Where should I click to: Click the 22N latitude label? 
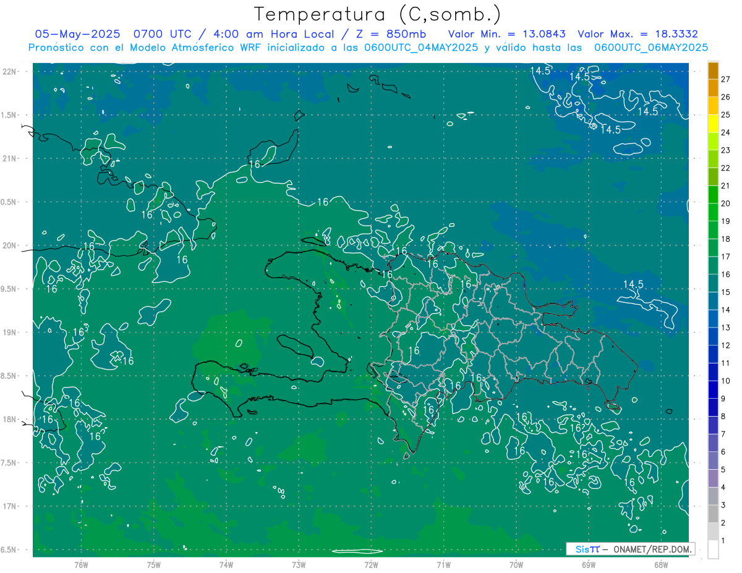coord(11,72)
